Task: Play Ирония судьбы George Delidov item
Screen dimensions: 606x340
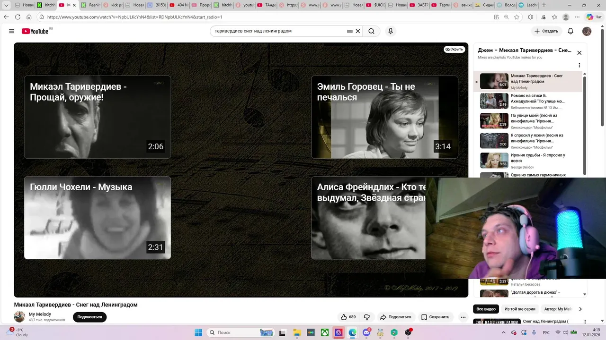Action: pyautogui.click(x=528, y=161)
